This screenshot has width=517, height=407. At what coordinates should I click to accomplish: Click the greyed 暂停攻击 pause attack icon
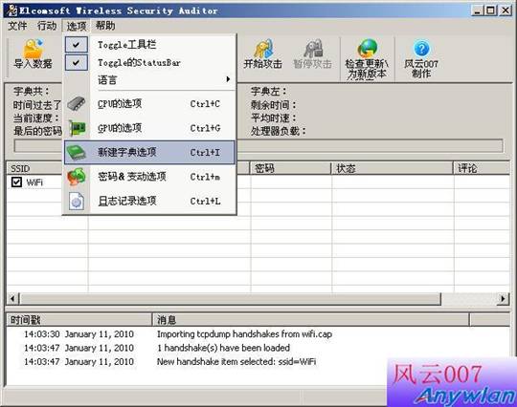tap(312, 49)
